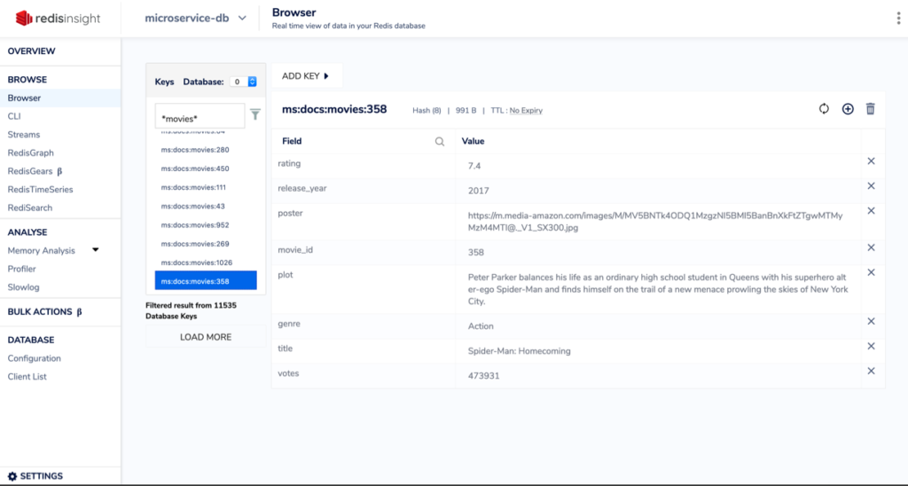Open the Slowlog page

(23, 287)
